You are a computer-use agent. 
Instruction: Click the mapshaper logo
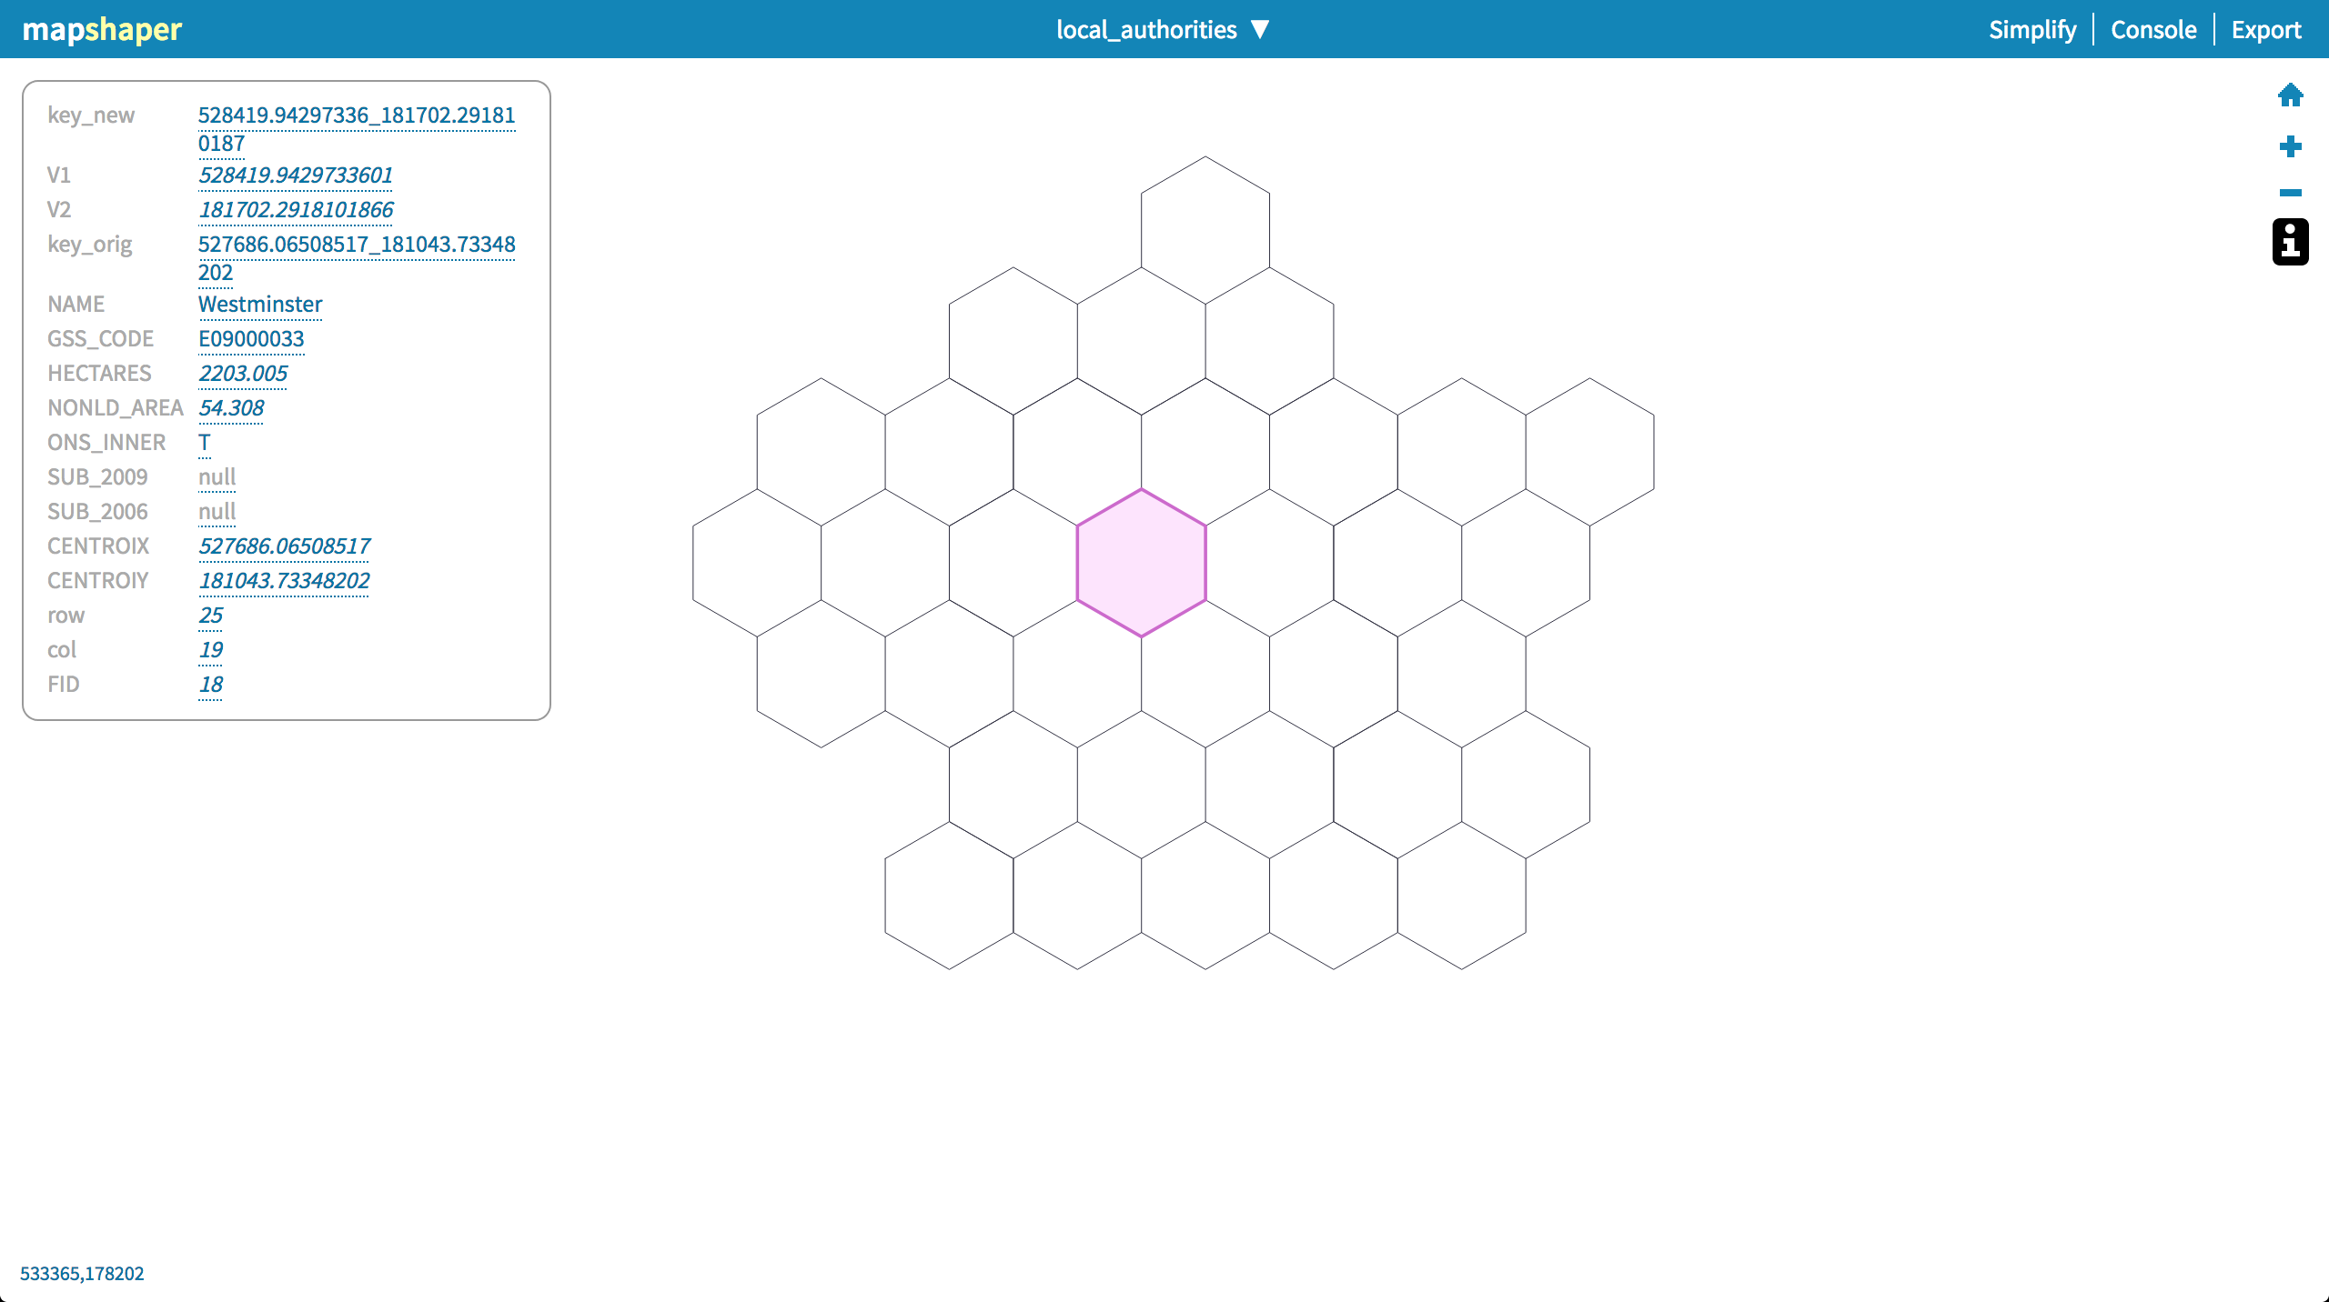[100, 29]
